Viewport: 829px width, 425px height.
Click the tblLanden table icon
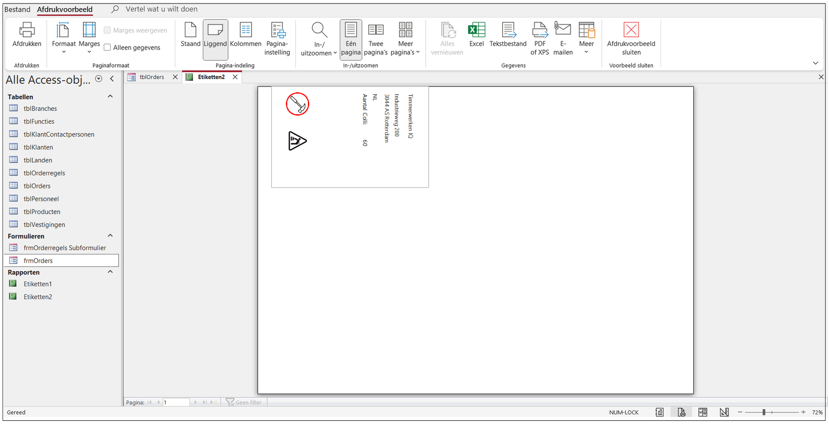pyautogui.click(x=14, y=160)
